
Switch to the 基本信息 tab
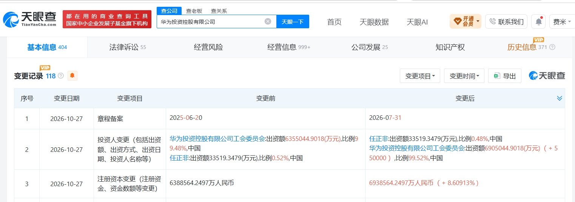click(x=47, y=47)
